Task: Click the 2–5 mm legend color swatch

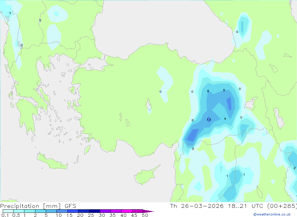Action: coord(40,211)
